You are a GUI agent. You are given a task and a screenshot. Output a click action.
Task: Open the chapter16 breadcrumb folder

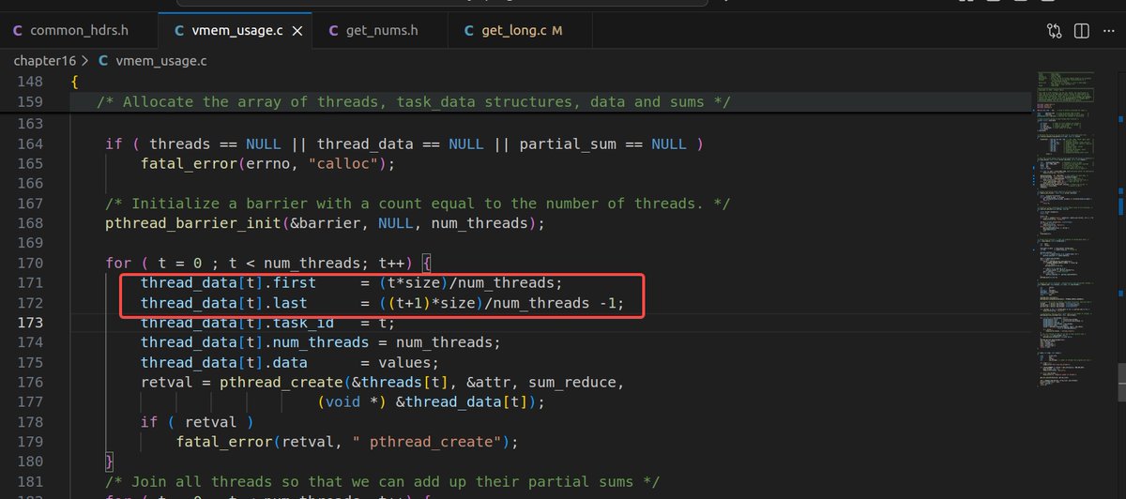(x=44, y=60)
